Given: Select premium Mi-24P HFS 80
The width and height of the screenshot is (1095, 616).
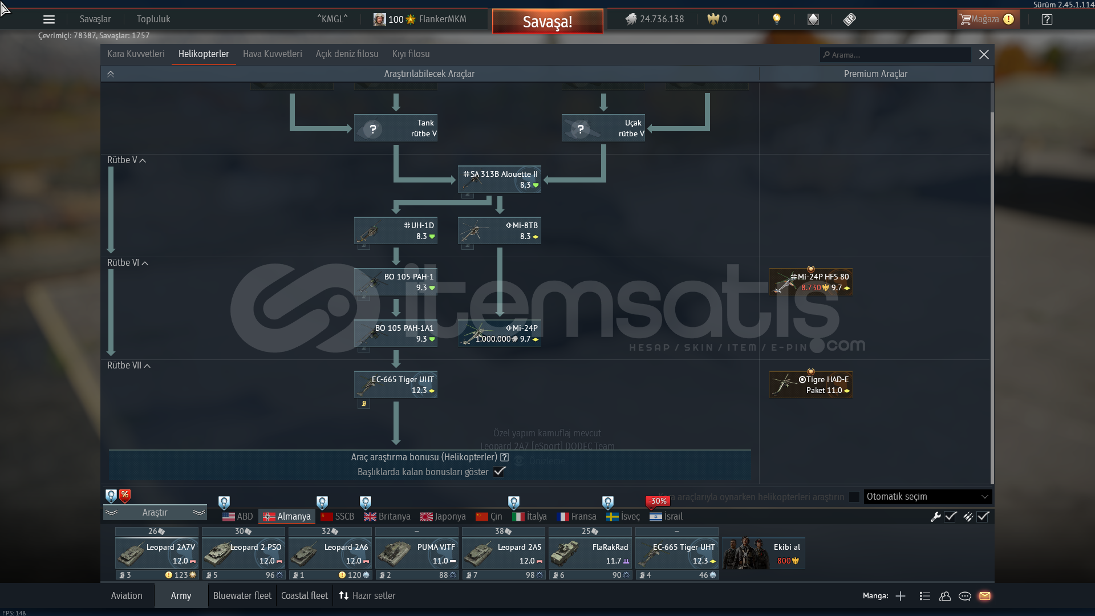Looking at the screenshot, I should tap(811, 282).
